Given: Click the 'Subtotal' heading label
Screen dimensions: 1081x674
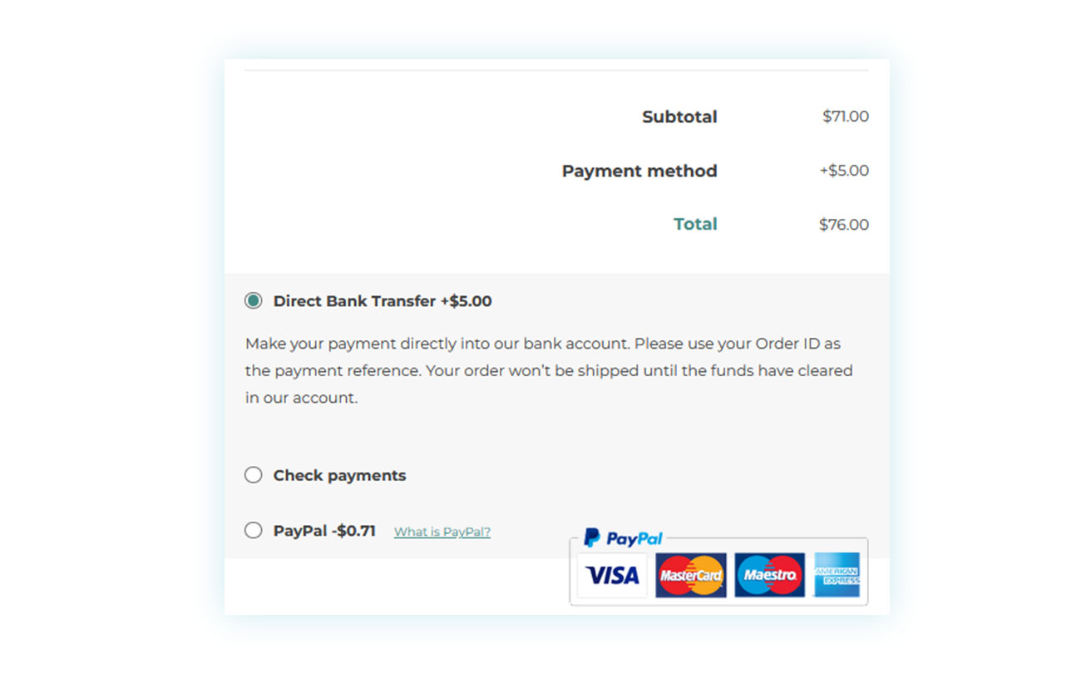Looking at the screenshot, I should tap(679, 117).
